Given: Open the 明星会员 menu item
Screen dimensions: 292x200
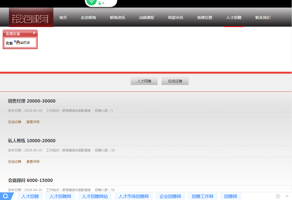Looking at the screenshot, I should tap(176, 18).
